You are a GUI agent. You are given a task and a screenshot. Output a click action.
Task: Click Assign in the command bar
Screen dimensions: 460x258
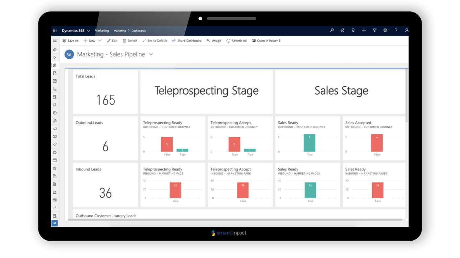pyautogui.click(x=214, y=41)
